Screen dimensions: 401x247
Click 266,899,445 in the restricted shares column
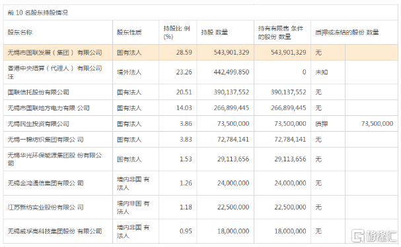coord(289,108)
